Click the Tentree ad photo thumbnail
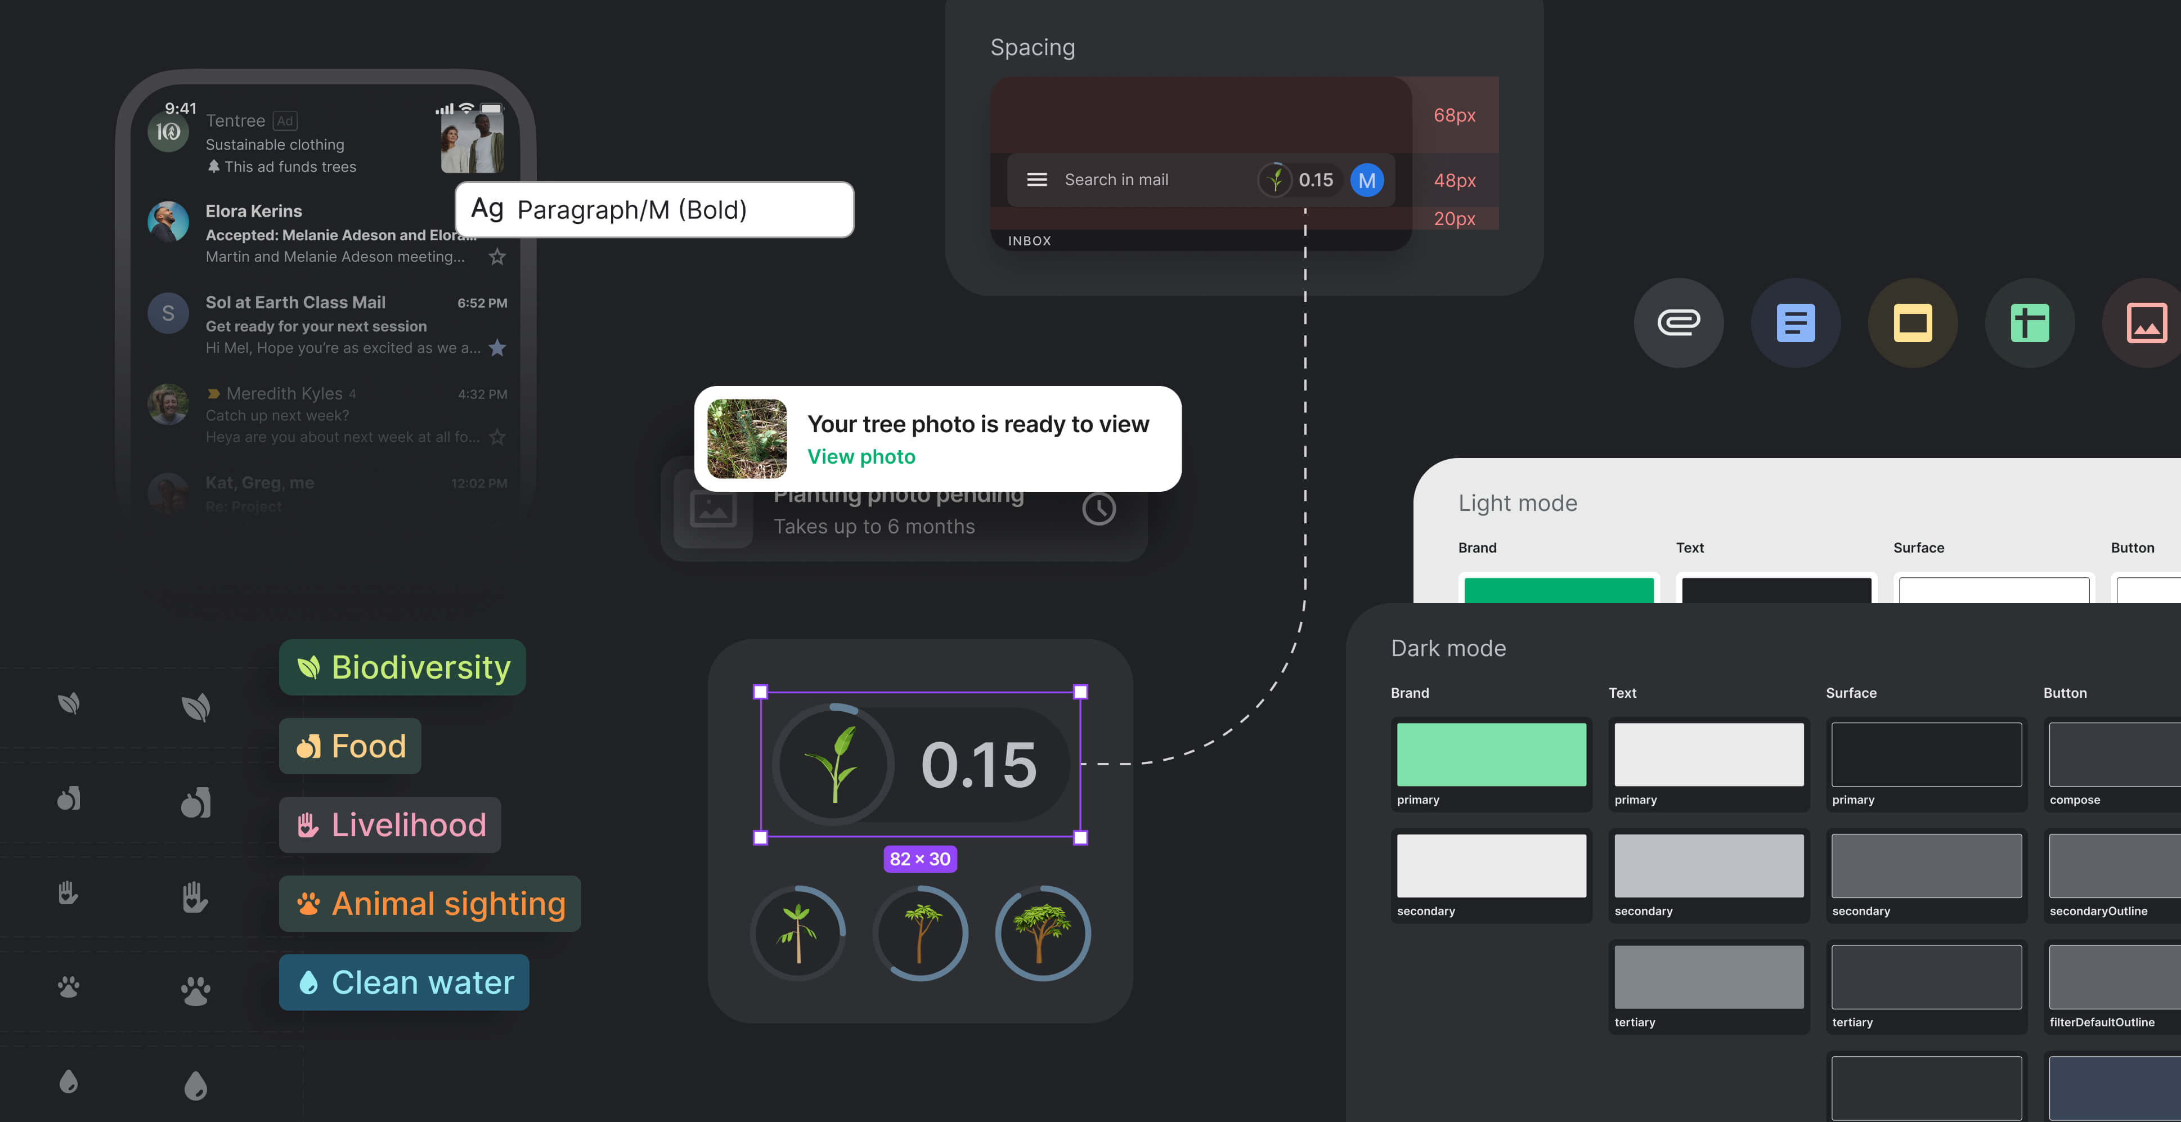The image size is (2181, 1122). pyautogui.click(x=473, y=142)
